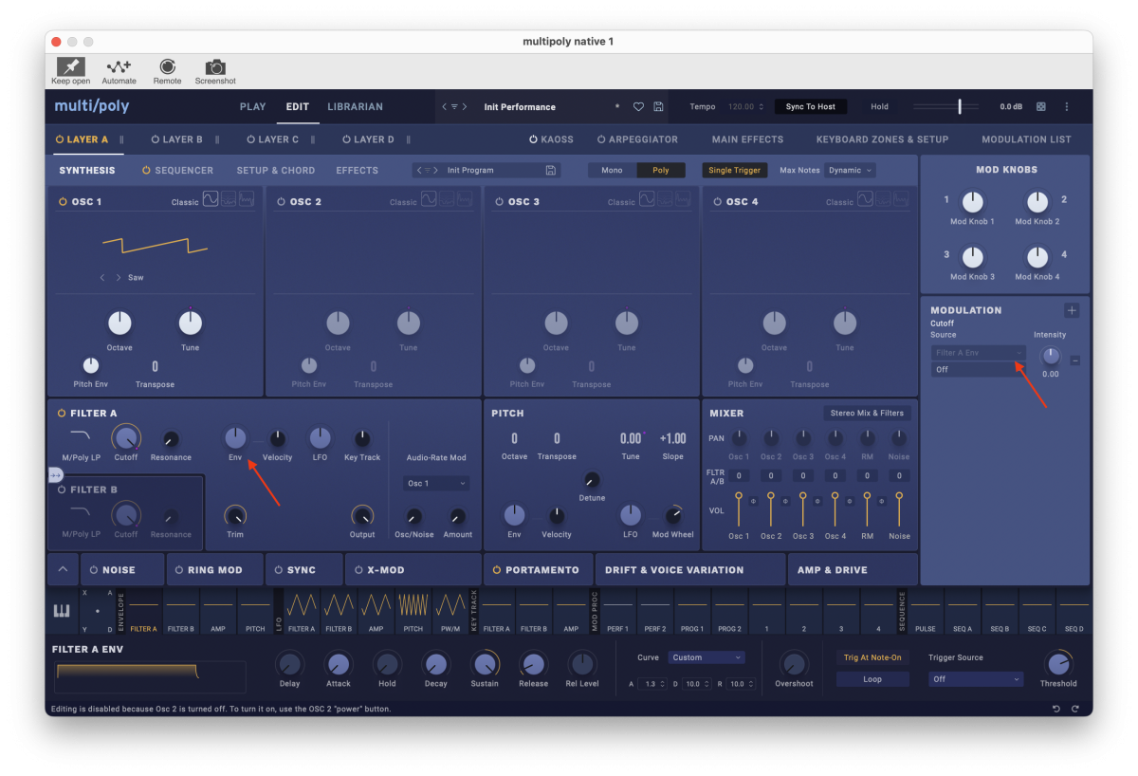
Task: Open the SETUP & CHORD tab
Action: tap(276, 171)
